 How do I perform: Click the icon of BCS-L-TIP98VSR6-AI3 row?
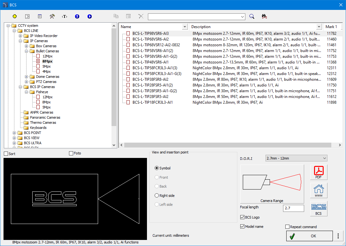click(128, 34)
